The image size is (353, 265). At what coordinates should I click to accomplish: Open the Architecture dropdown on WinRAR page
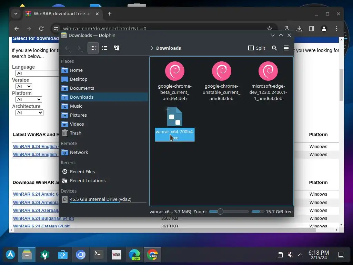pyautogui.click(x=29, y=112)
